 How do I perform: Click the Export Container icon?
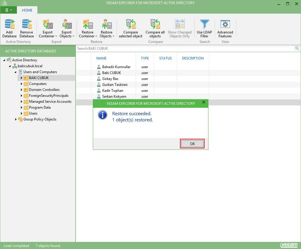[x=48, y=24]
